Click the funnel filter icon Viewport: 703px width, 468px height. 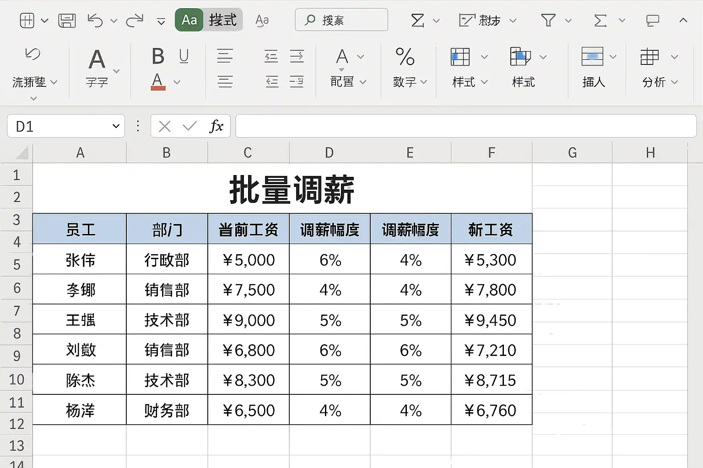[548, 21]
